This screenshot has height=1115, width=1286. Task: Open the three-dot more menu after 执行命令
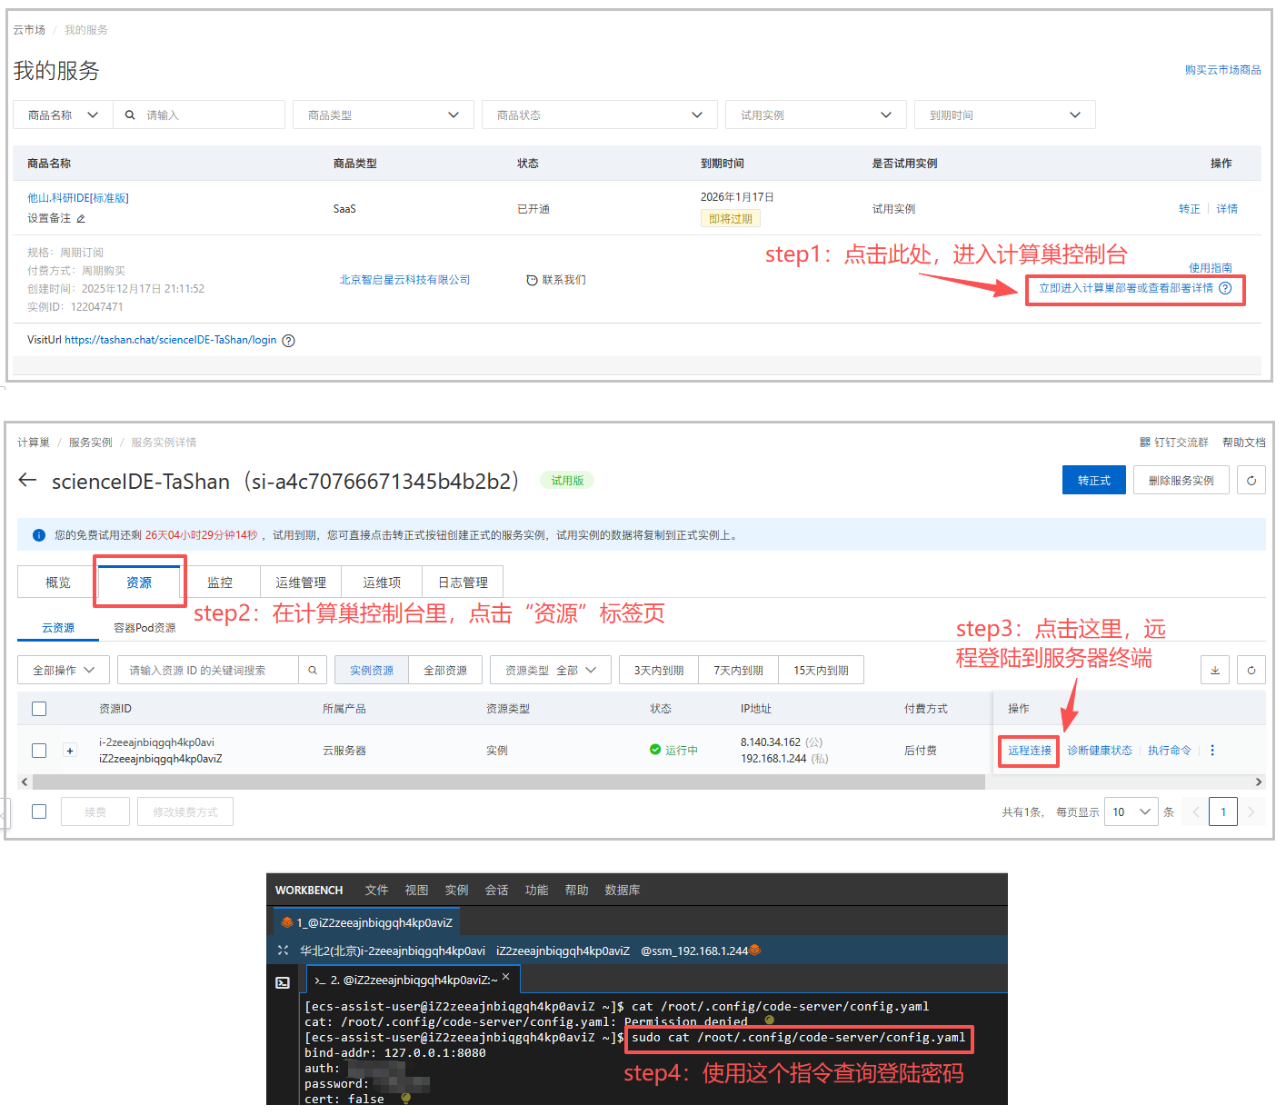coord(1211,751)
